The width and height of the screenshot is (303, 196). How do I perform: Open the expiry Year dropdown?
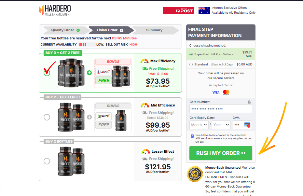pyautogui.click(x=221, y=125)
